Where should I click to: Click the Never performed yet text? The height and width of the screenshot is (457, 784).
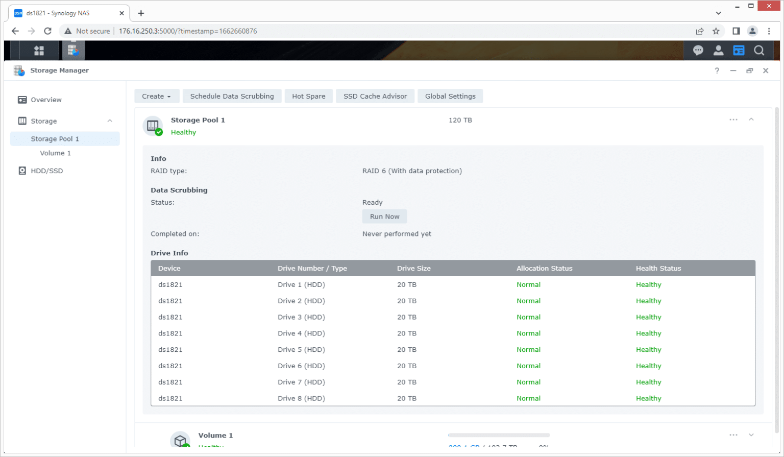click(x=397, y=234)
